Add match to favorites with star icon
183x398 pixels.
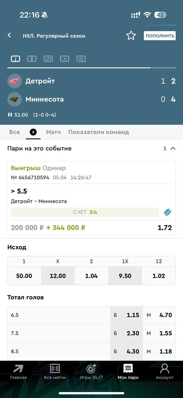point(131,35)
